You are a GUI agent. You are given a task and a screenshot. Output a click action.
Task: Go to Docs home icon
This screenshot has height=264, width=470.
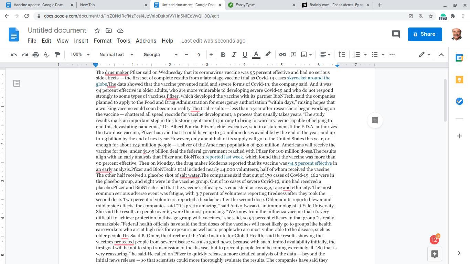[x=14, y=34]
